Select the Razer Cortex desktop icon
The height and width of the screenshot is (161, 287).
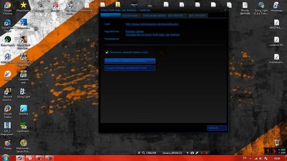(x=8, y=41)
